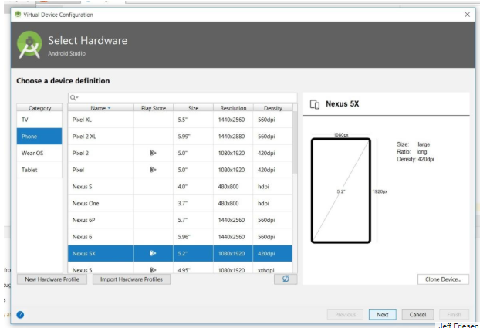The height and width of the screenshot is (328, 480).
Task: Type in the device search field
Action: pyautogui.click(x=182, y=98)
